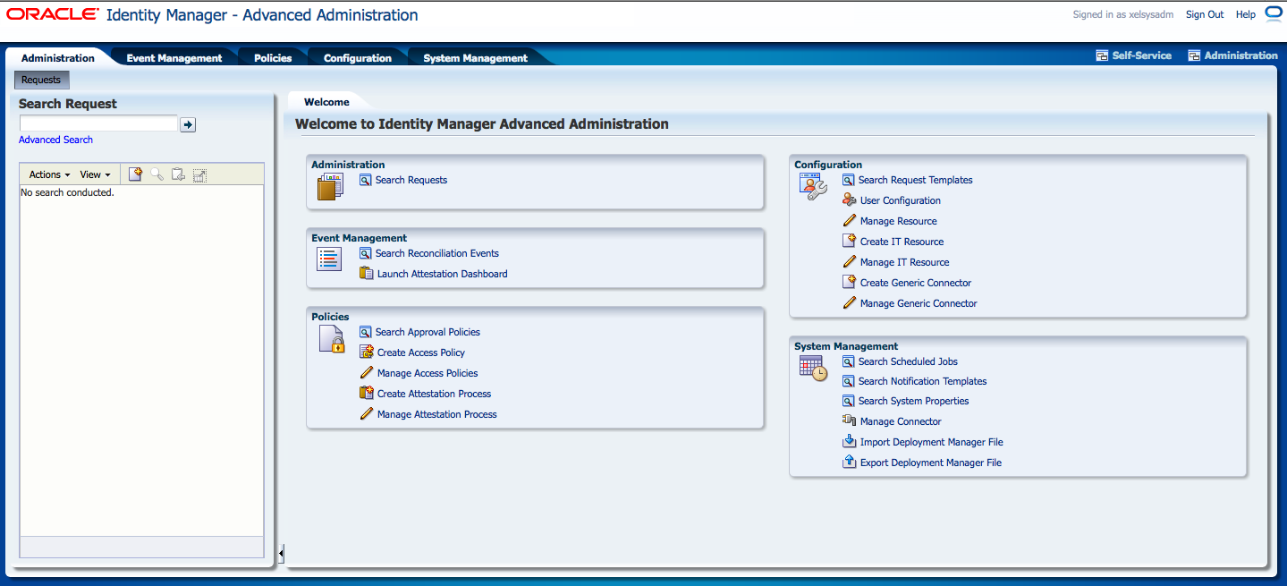The width and height of the screenshot is (1287, 586).
Task: Click the Create Request toolbar icon
Action: (x=135, y=174)
